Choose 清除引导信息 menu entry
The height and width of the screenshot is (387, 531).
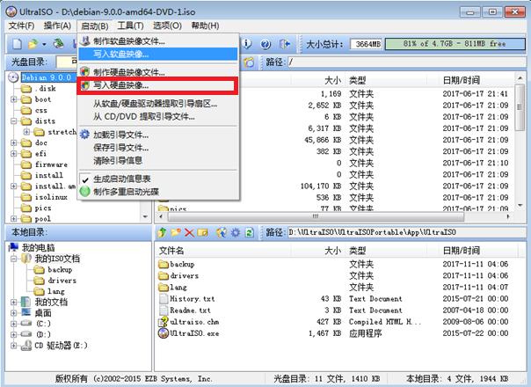point(158,160)
